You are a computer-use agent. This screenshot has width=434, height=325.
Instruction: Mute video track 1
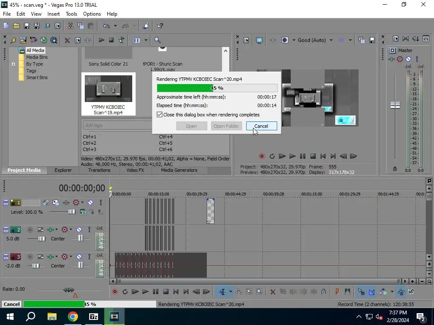point(91,203)
